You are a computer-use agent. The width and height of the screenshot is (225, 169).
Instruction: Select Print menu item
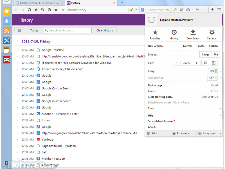pyautogui.click(x=184, y=91)
